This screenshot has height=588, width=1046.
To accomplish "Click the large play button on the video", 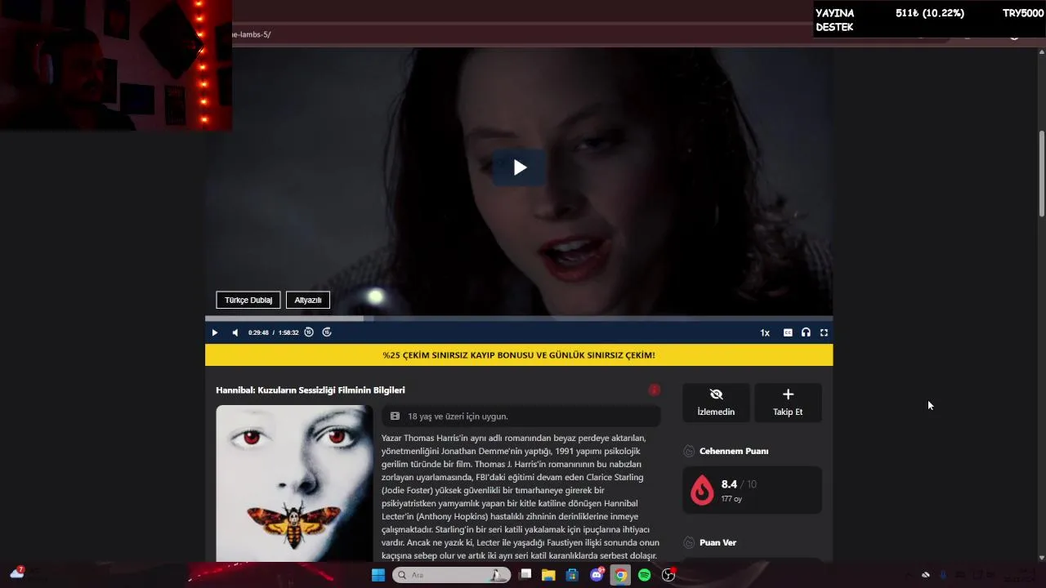I will pyautogui.click(x=520, y=167).
